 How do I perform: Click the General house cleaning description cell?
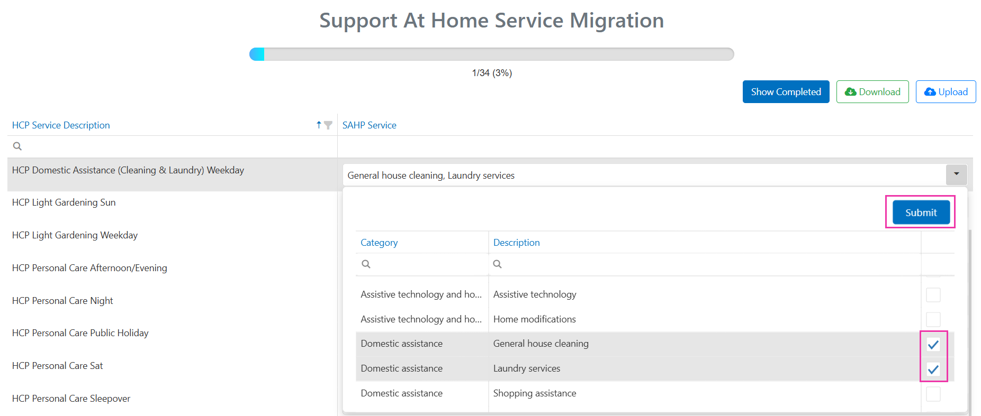705,344
